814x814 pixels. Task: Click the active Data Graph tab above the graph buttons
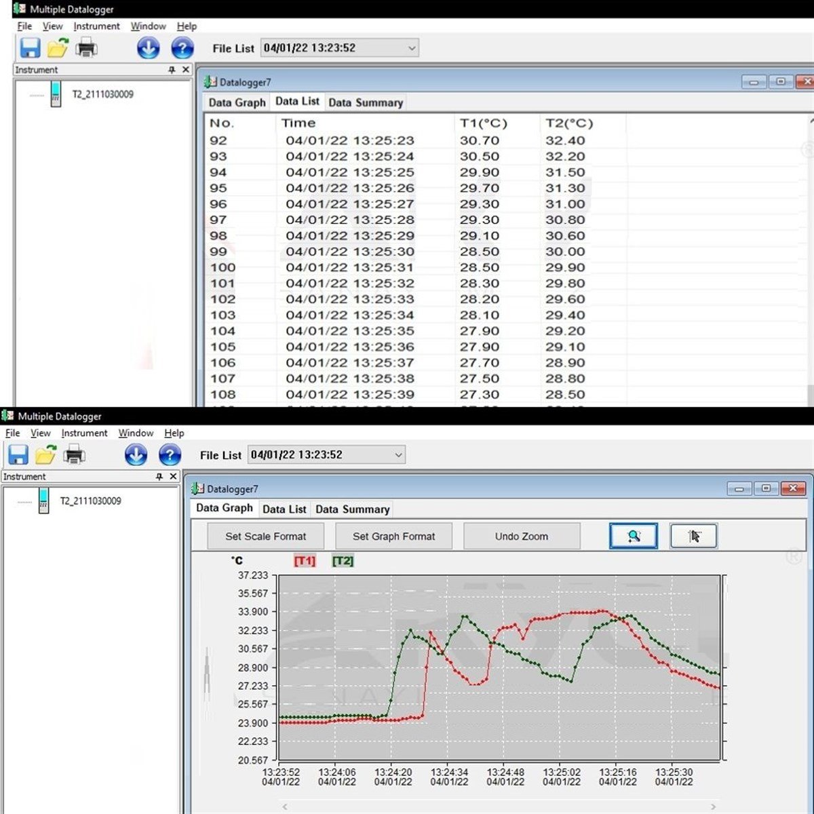pos(224,508)
